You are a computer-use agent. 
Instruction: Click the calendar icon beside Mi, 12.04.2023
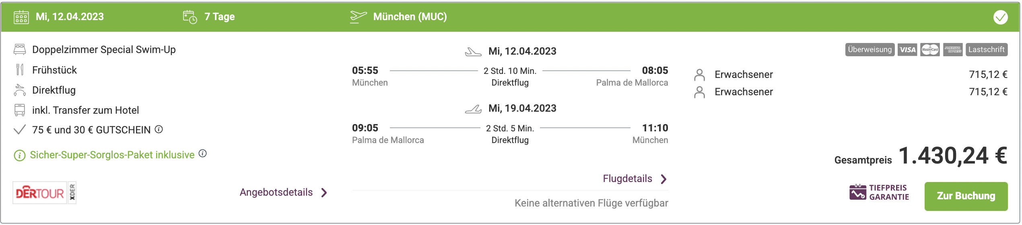pyautogui.click(x=21, y=17)
